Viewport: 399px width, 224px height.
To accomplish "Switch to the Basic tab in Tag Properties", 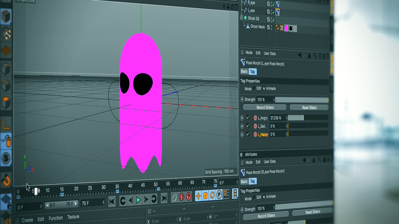I will (x=244, y=72).
